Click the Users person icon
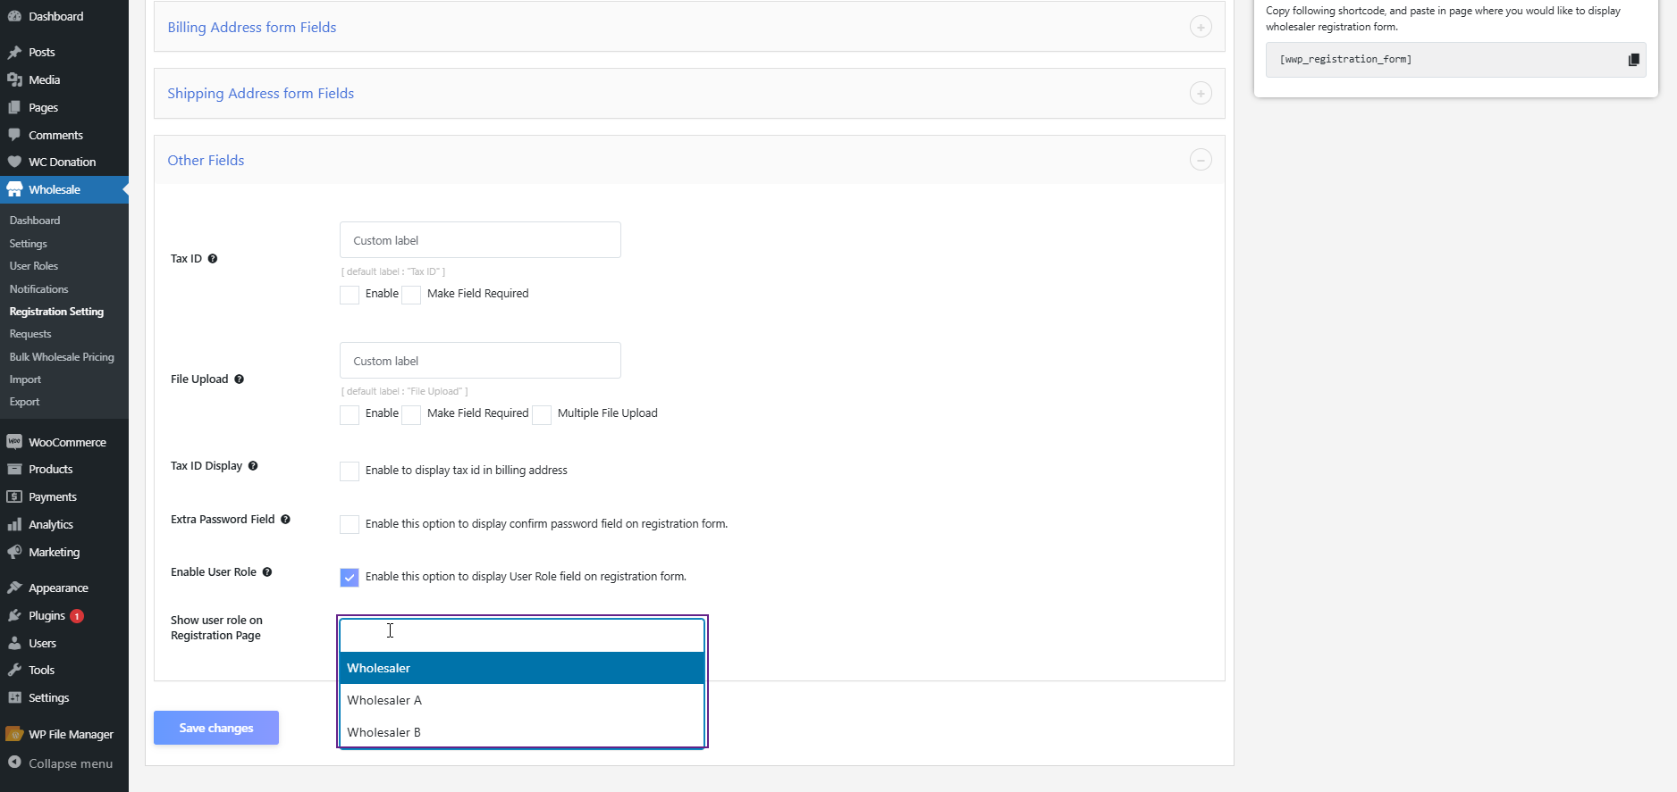Viewport: 1677px width, 792px height. (14, 643)
